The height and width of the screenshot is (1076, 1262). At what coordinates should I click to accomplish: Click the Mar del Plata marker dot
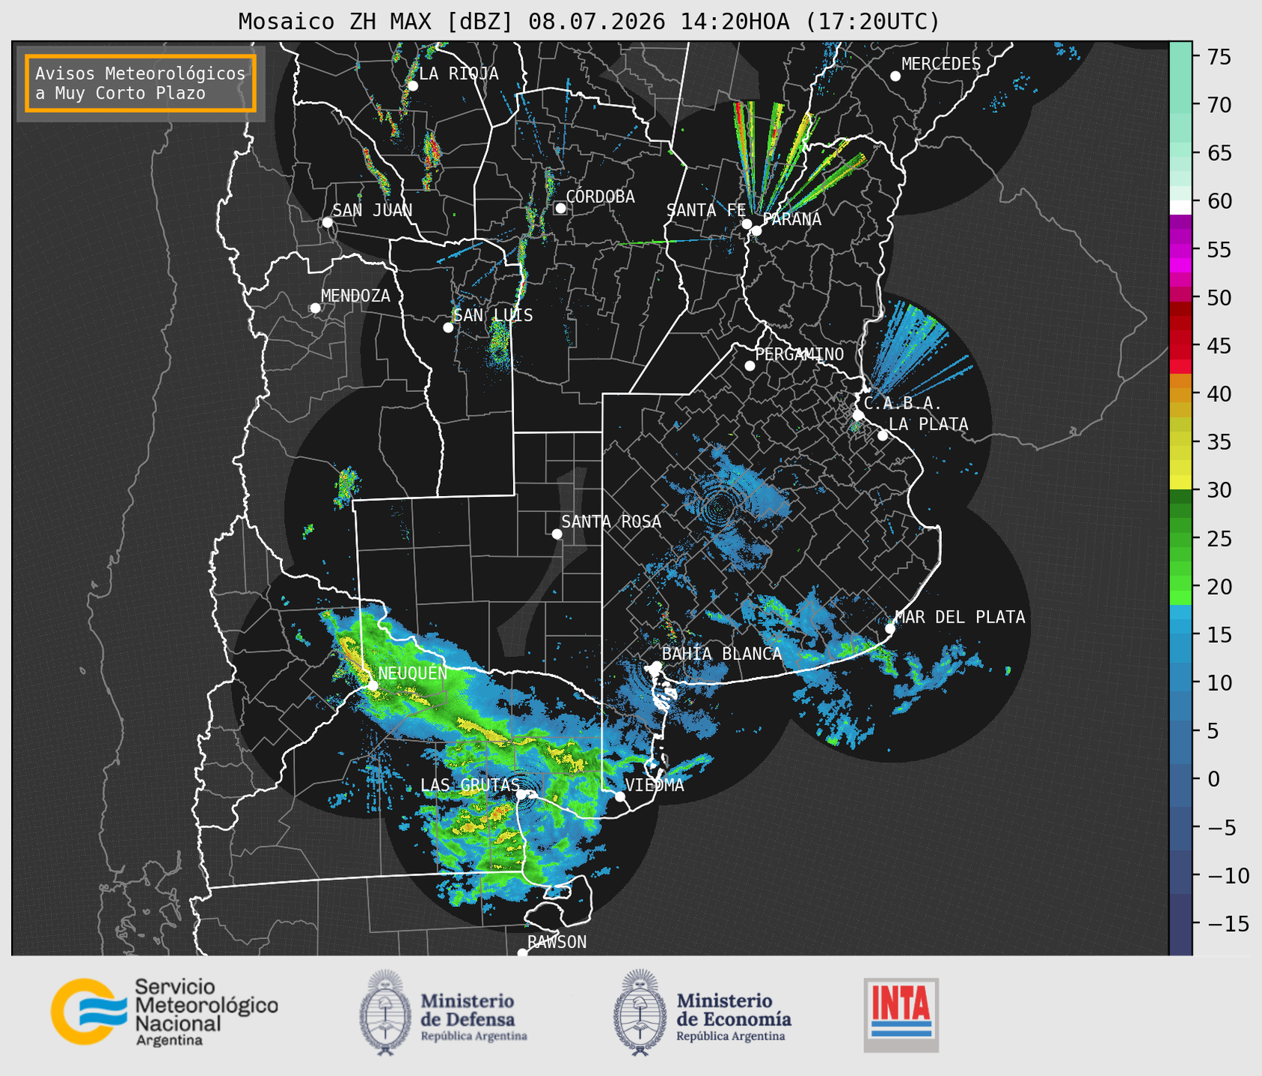tap(890, 629)
